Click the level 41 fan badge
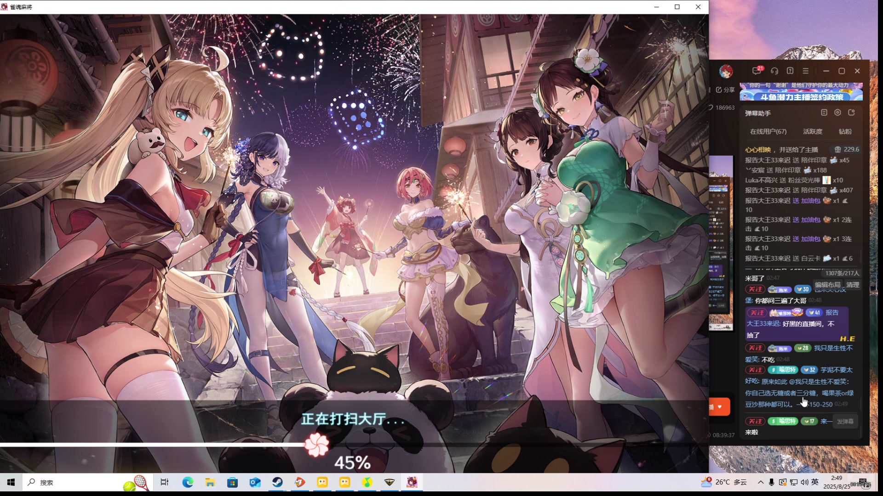 point(814,313)
